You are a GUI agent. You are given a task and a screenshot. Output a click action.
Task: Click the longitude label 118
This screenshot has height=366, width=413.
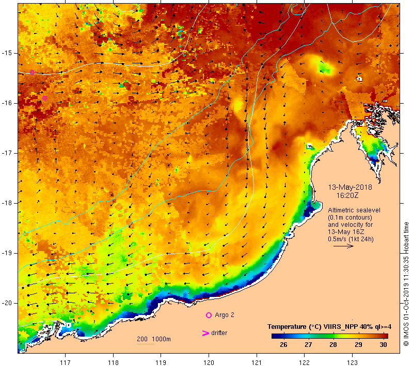coord(113,362)
